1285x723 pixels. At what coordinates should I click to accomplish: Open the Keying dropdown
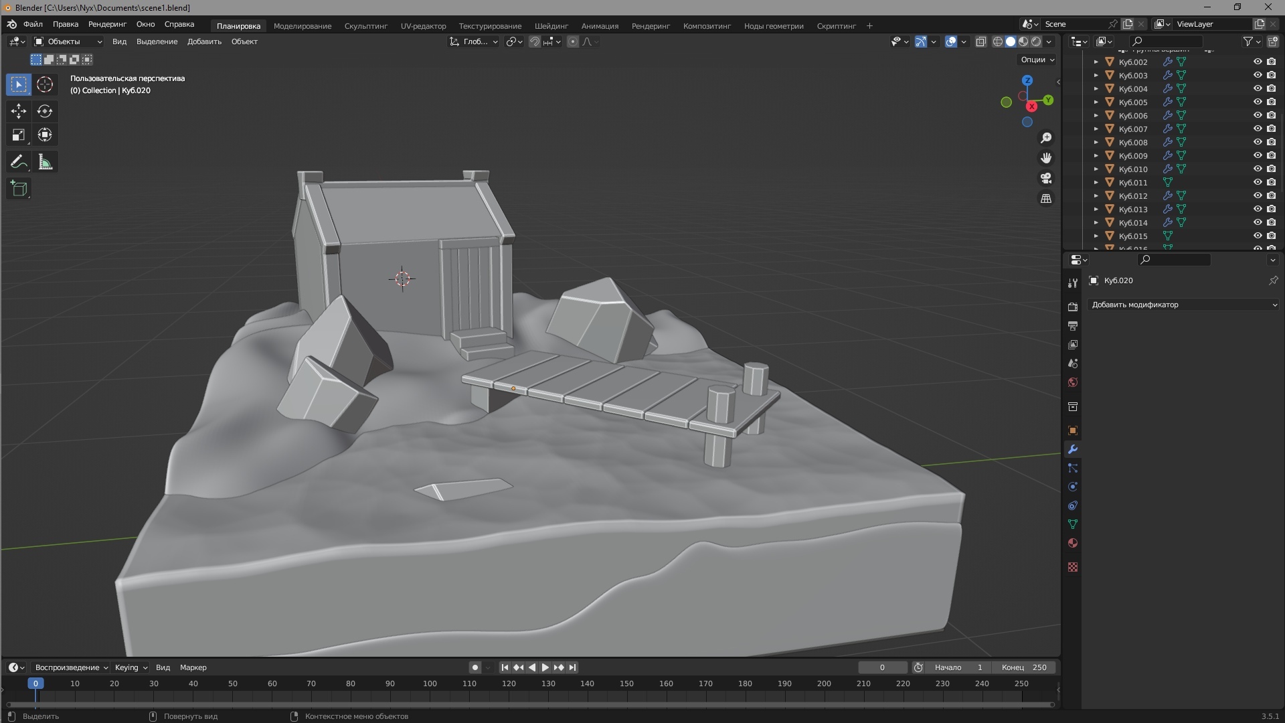(x=131, y=667)
